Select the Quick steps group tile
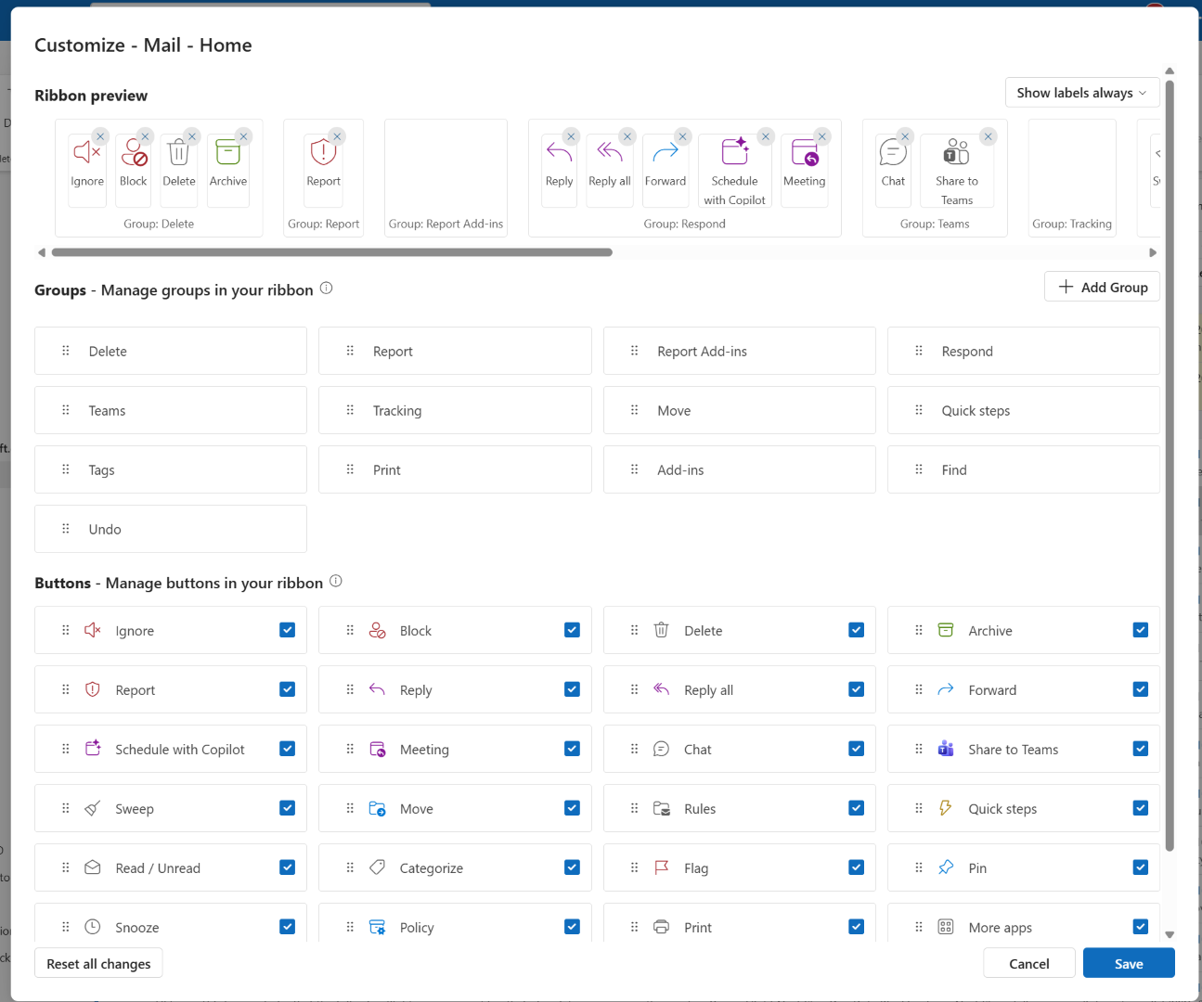The image size is (1202, 1002). click(1024, 410)
